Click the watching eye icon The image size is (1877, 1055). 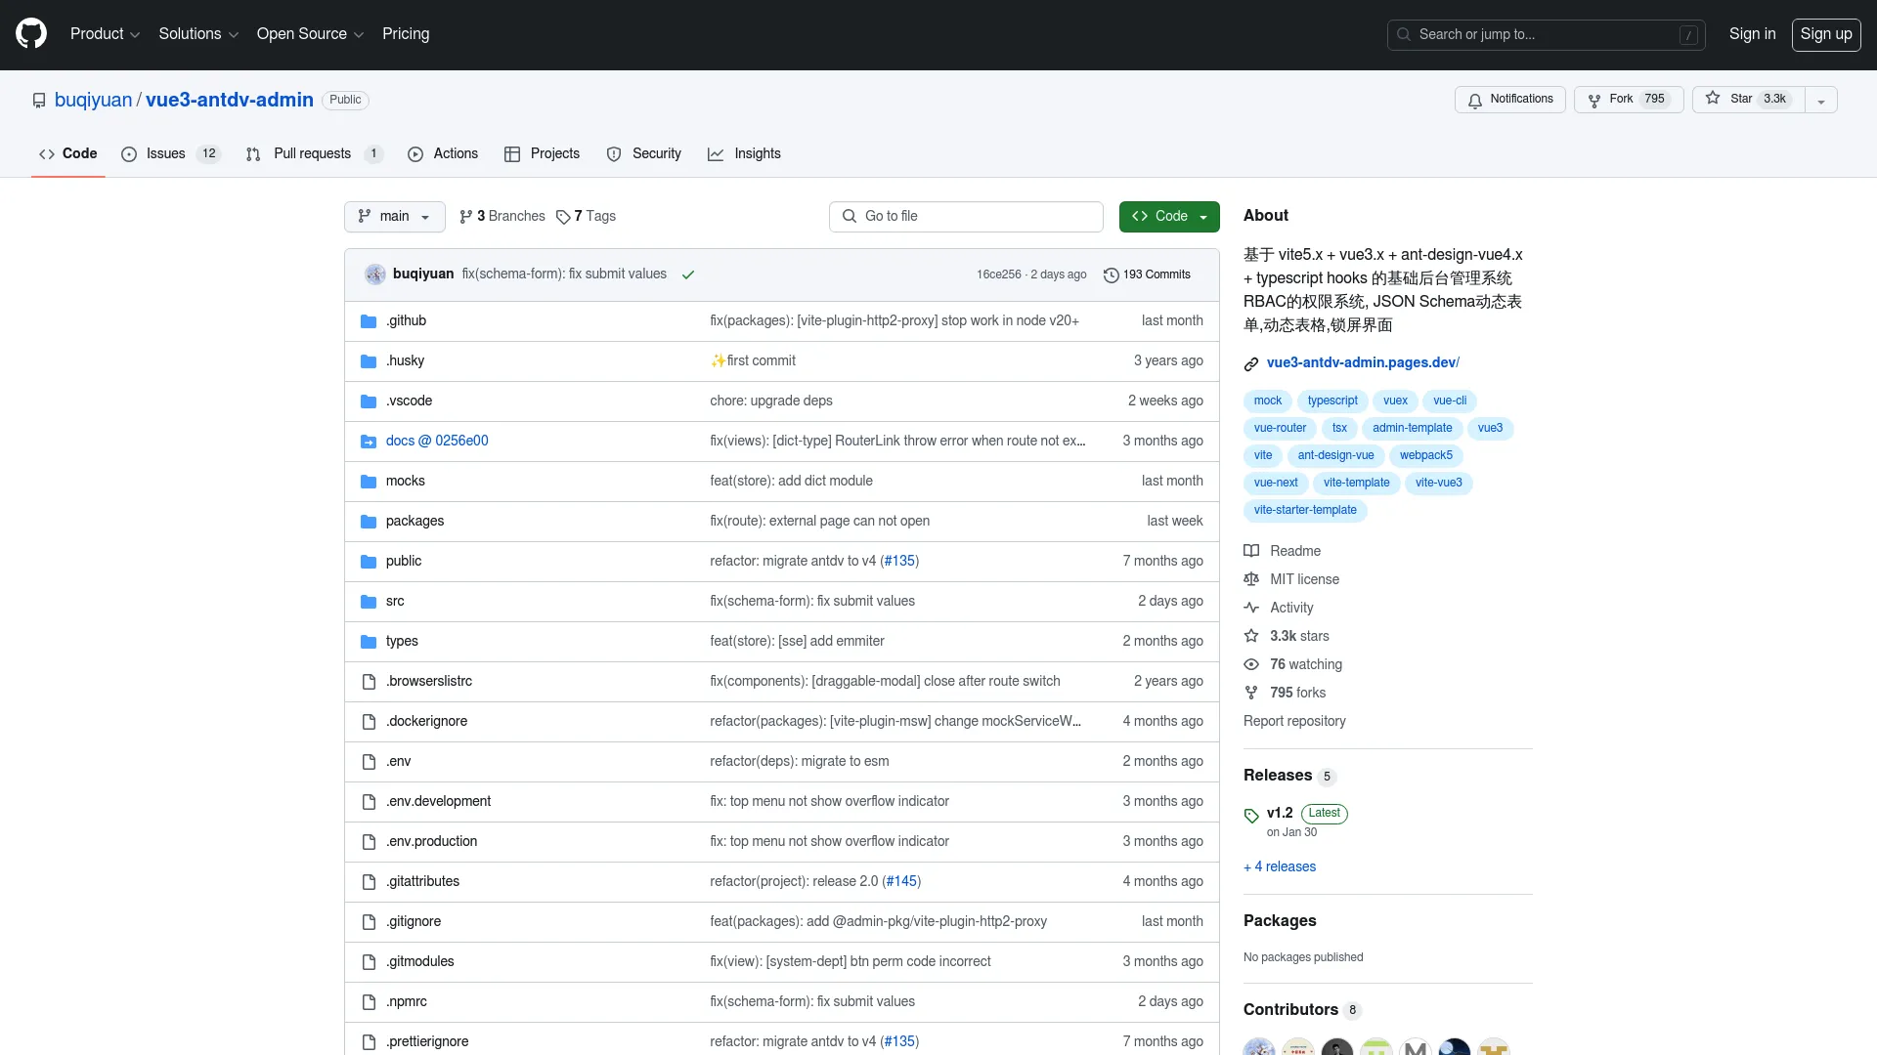tap(1251, 664)
